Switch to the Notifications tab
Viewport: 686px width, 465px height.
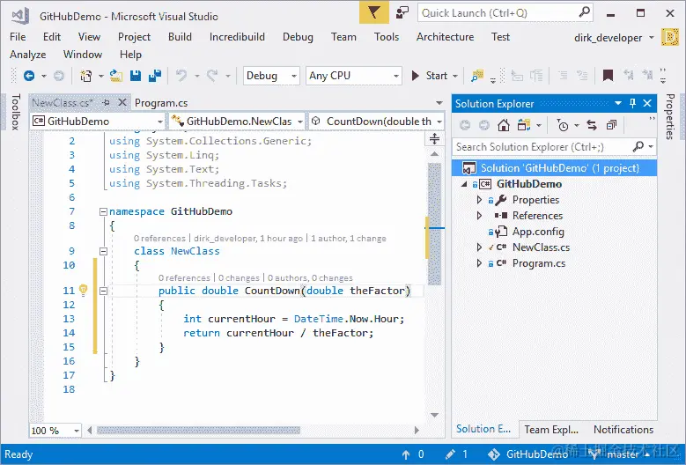(x=623, y=430)
